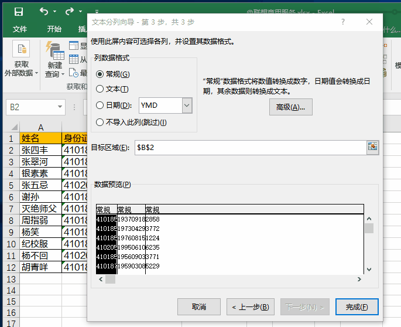
Task: Click cell 灭绝师父
Action: point(40,209)
